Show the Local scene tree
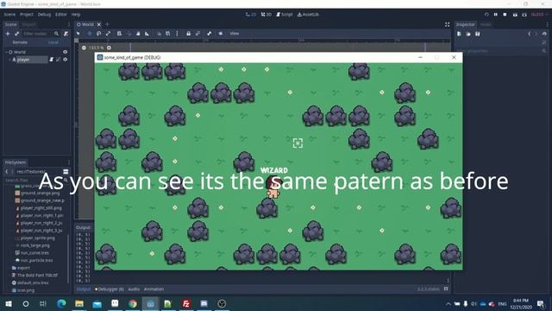Viewport: 552px width, 311px height. click(x=53, y=42)
